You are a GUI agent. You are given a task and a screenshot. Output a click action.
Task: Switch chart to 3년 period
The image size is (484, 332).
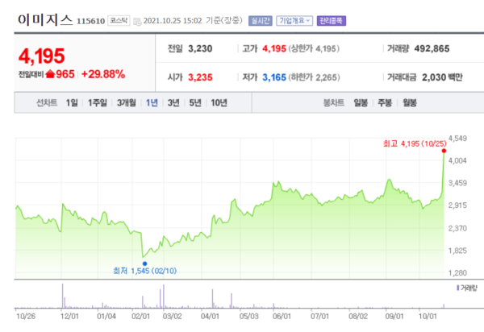pyautogui.click(x=173, y=102)
